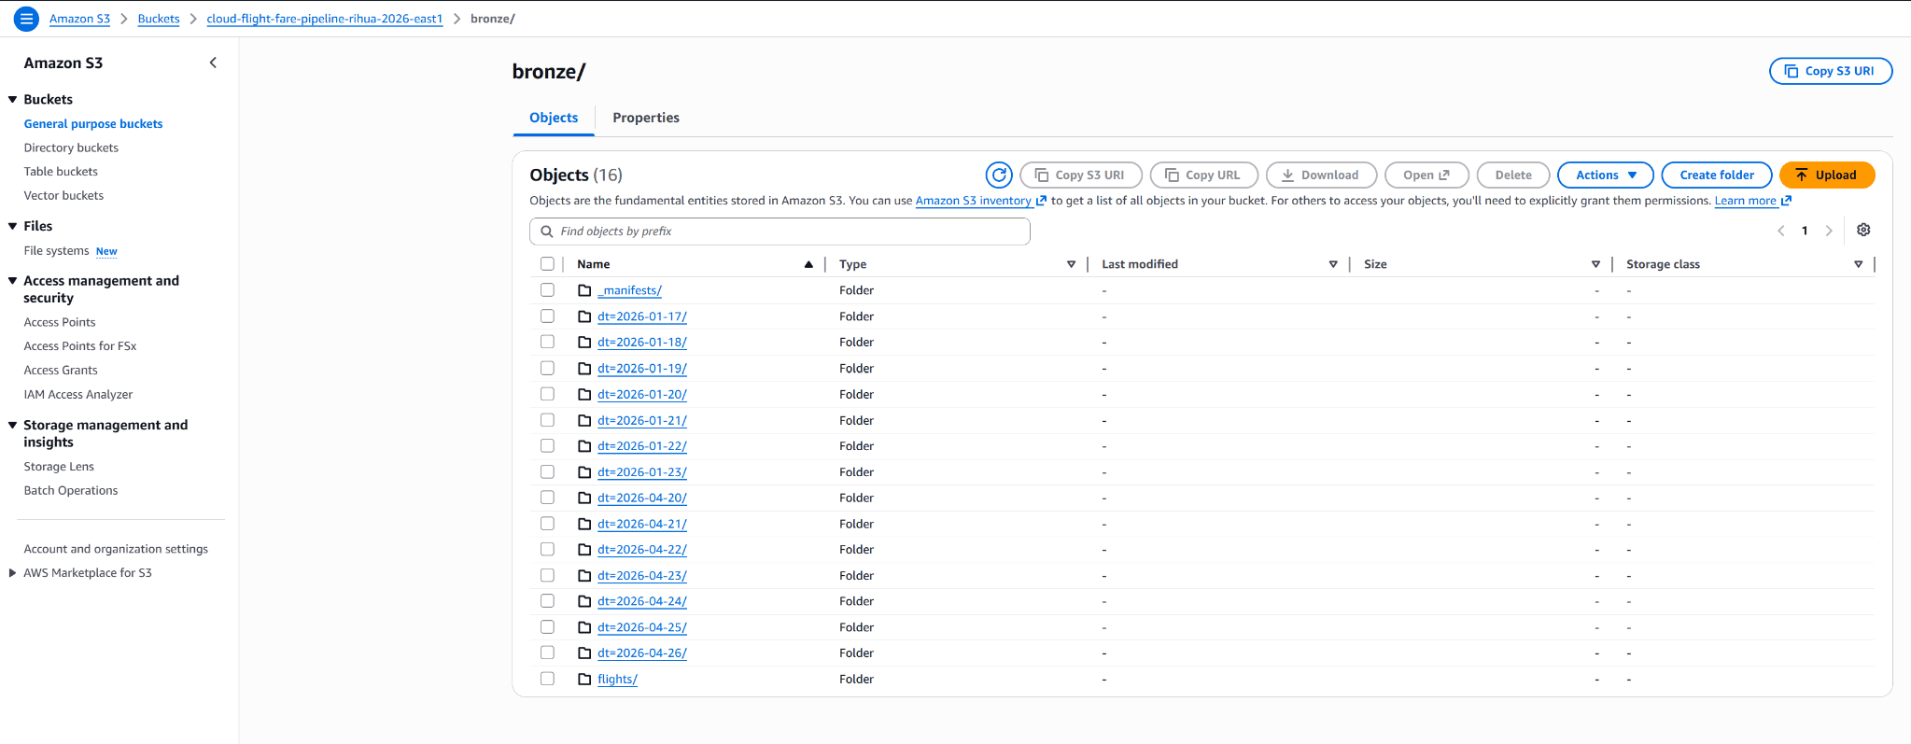Image resolution: width=1911 pixels, height=744 pixels.
Task: Collapse Access management and security section
Action: pyautogui.click(x=13, y=281)
